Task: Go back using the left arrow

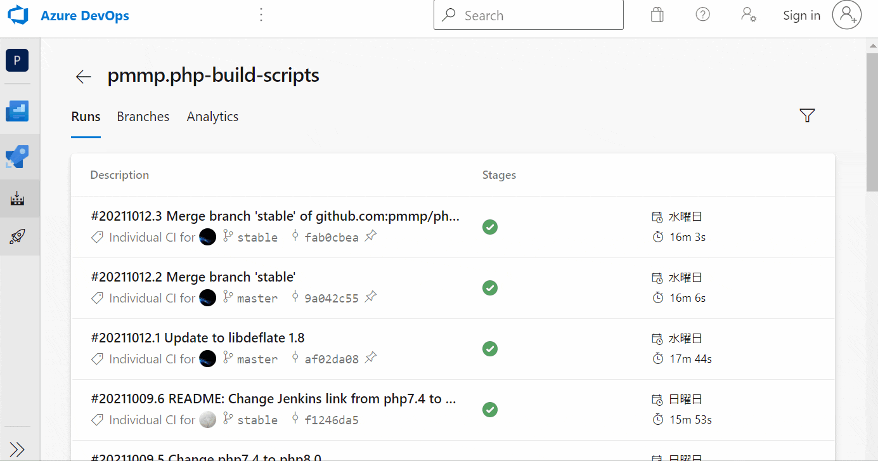Action: 84,77
